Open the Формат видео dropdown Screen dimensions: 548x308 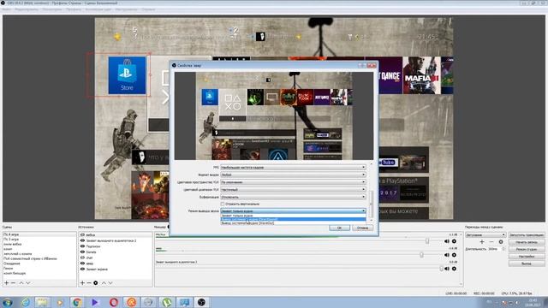click(293, 175)
